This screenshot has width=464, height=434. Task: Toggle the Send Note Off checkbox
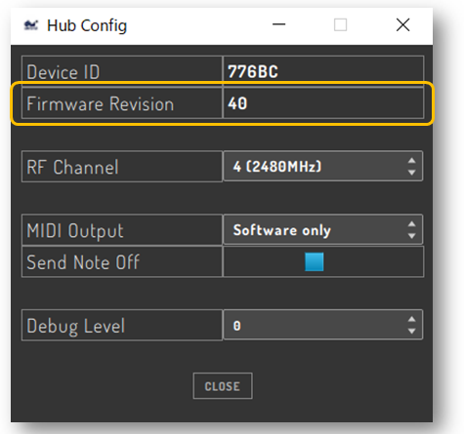[314, 261]
